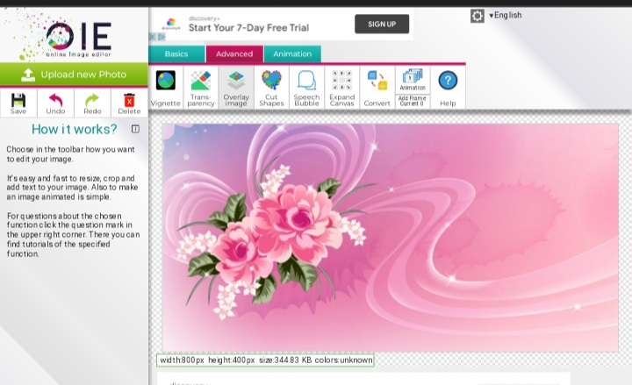Add a Speech Bubble
Image resolution: width=632 pixels, height=385 pixels.
pyautogui.click(x=306, y=87)
